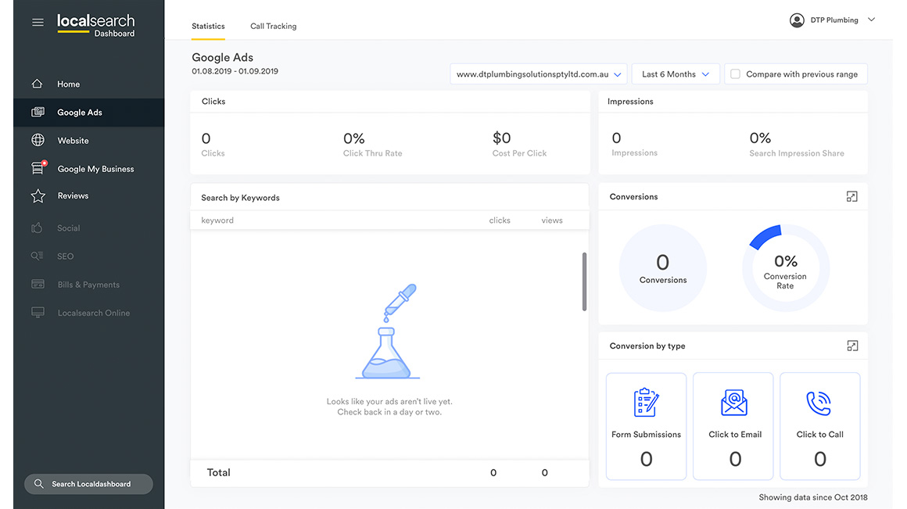This screenshot has height=509, width=907.
Task: Open the Website section via globe icon
Action: click(38, 140)
